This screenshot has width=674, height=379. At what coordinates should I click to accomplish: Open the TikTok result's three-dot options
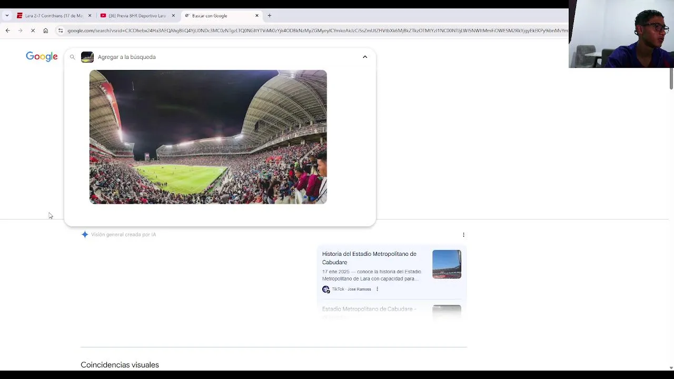click(377, 289)
